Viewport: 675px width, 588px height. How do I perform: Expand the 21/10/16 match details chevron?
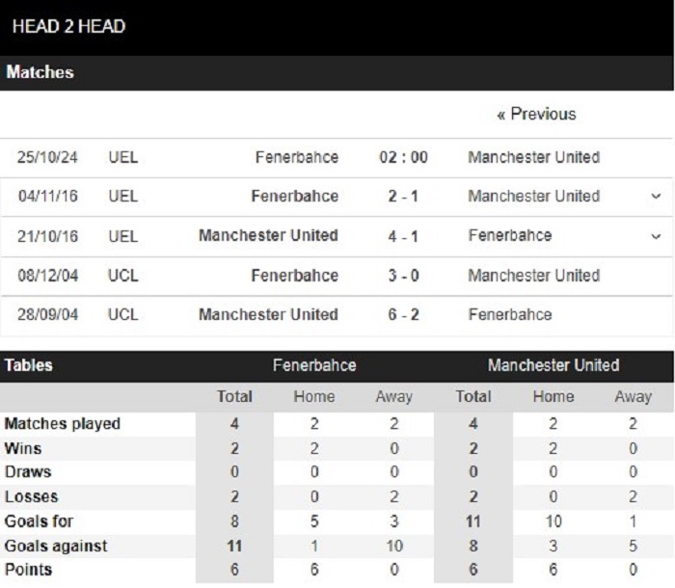656,236
